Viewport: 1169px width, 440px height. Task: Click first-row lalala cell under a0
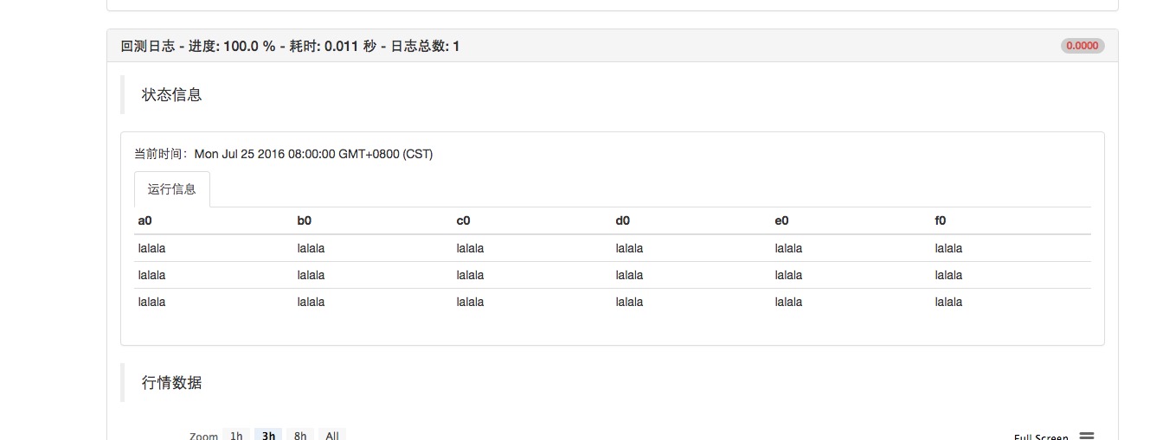[x=152, y=248]
